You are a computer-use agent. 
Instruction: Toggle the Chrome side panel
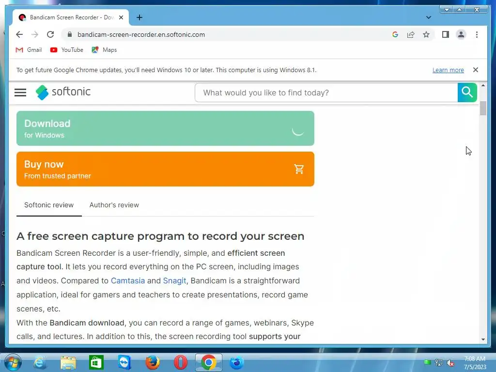pyautogui.click(x=446, y=34)
